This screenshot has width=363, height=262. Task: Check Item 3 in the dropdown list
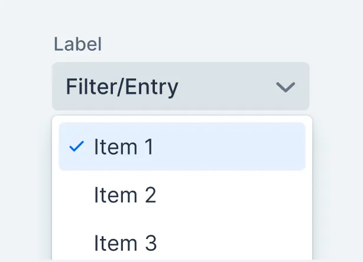125,243
